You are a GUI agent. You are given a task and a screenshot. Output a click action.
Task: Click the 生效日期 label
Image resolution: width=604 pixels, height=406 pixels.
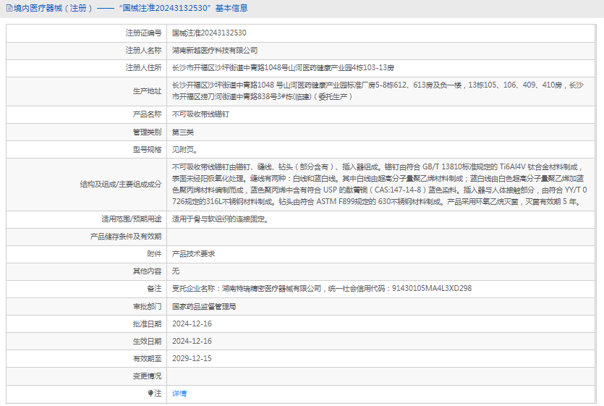(x=147, y=341)
